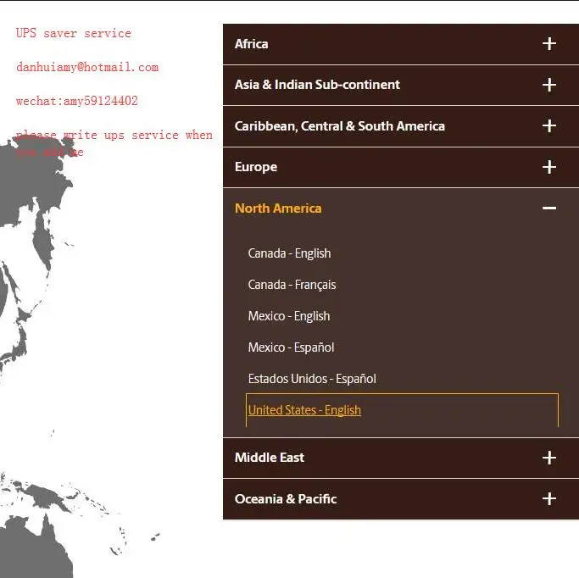Open the Africa region heading
579x578 pixels.
tap(252, 44)
